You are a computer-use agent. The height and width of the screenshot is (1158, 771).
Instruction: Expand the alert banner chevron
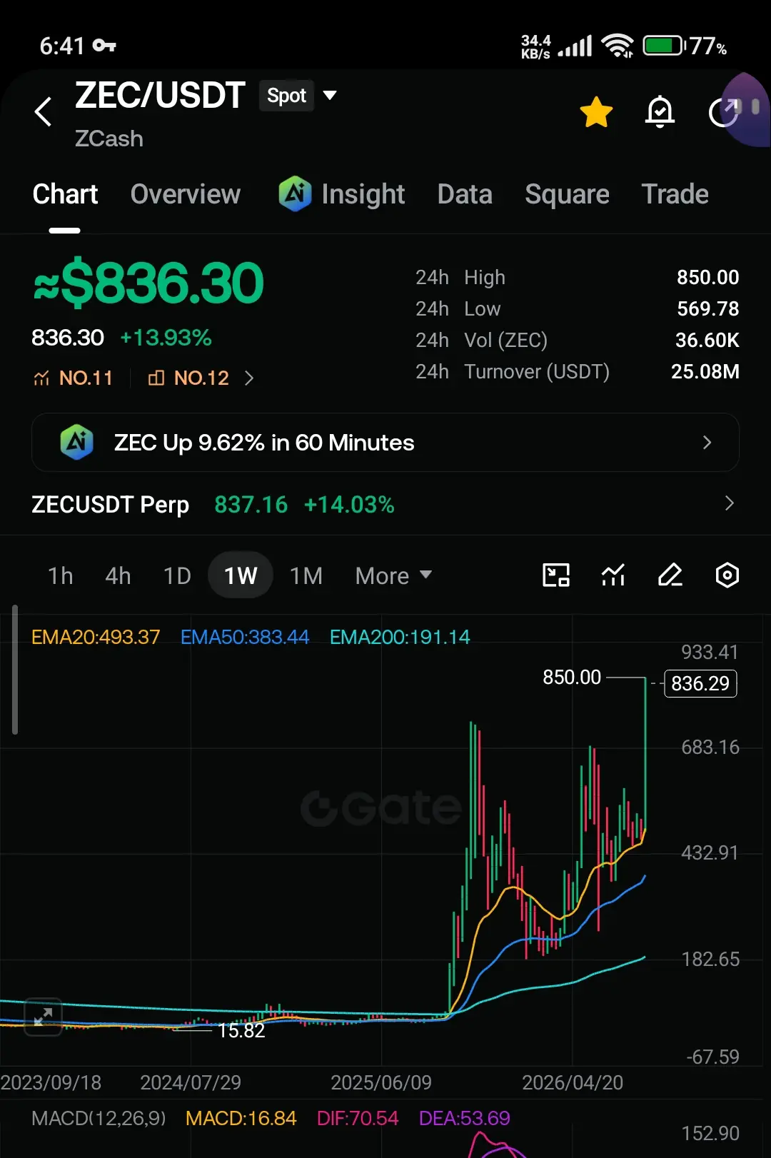[x=707, y=443]
